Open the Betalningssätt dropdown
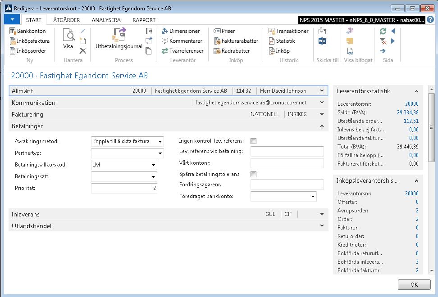 pos(153,177)
